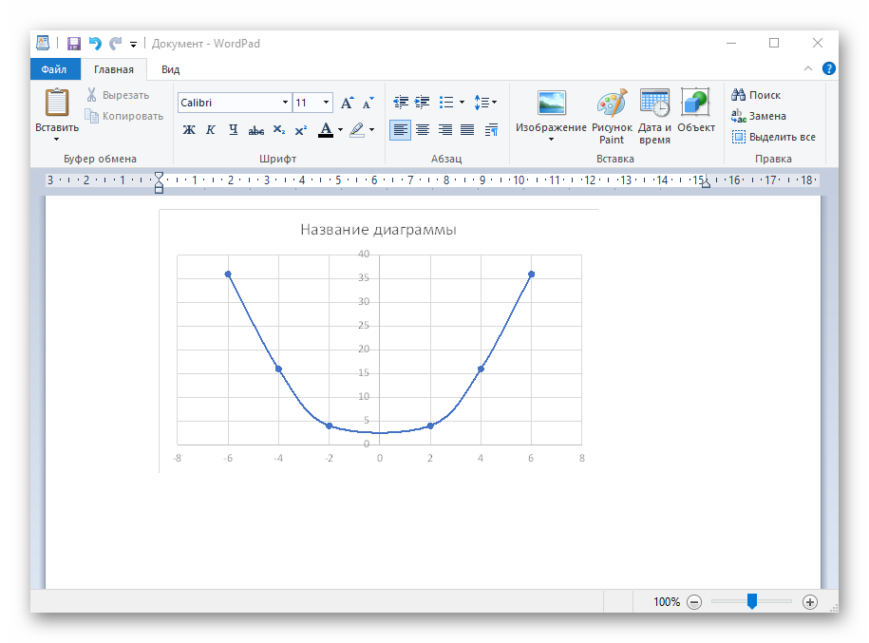This screenshot has height=643, width=869.
Task: Click the Замена replace button
Action: click(x=759, y=116)
